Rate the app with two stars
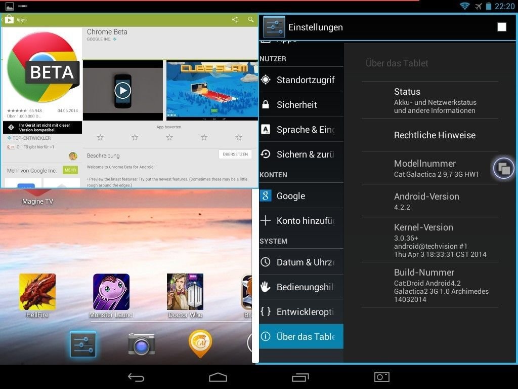Screen dimensions: 518x389 (x=135, y=137)
